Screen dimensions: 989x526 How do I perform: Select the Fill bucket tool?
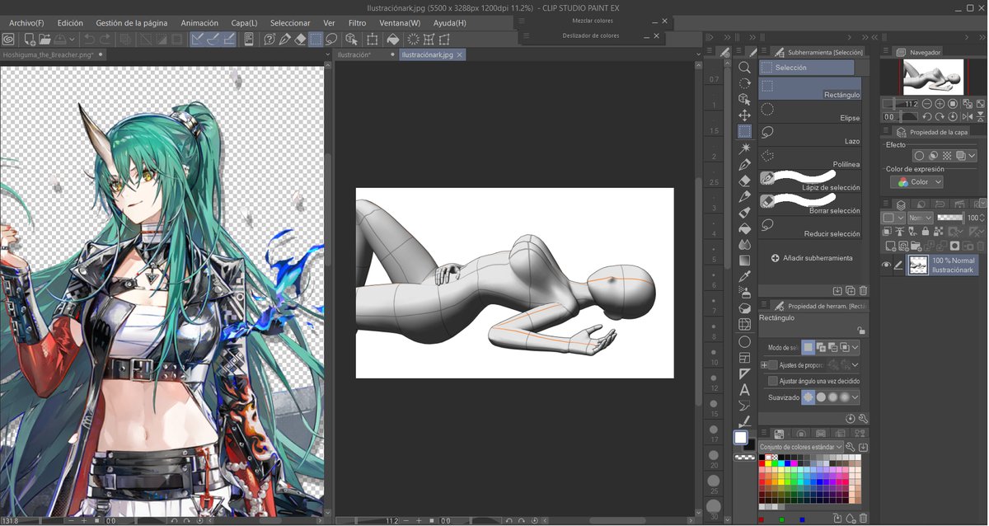click(x=744, y=228)
